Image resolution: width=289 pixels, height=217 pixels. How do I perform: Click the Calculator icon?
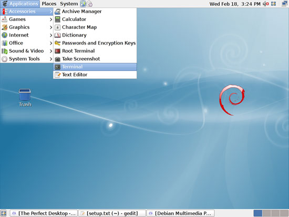click(x=57, y=19)
